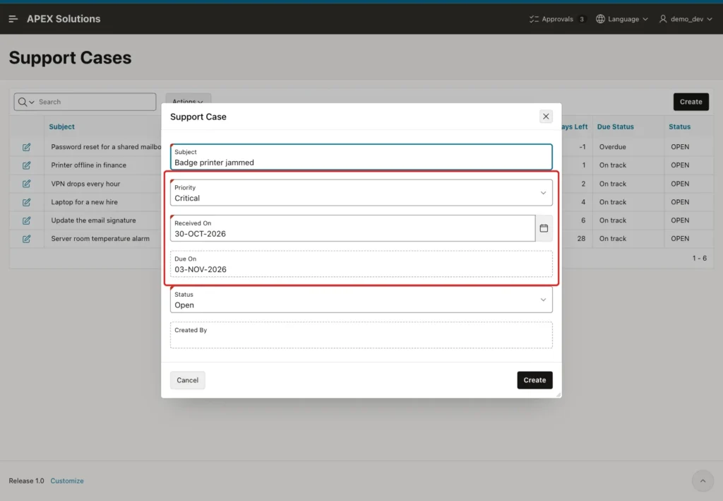Open the Received On calendar picker
Image resolution: width=723 pixels, height=501 pixels.
point(544,228)
